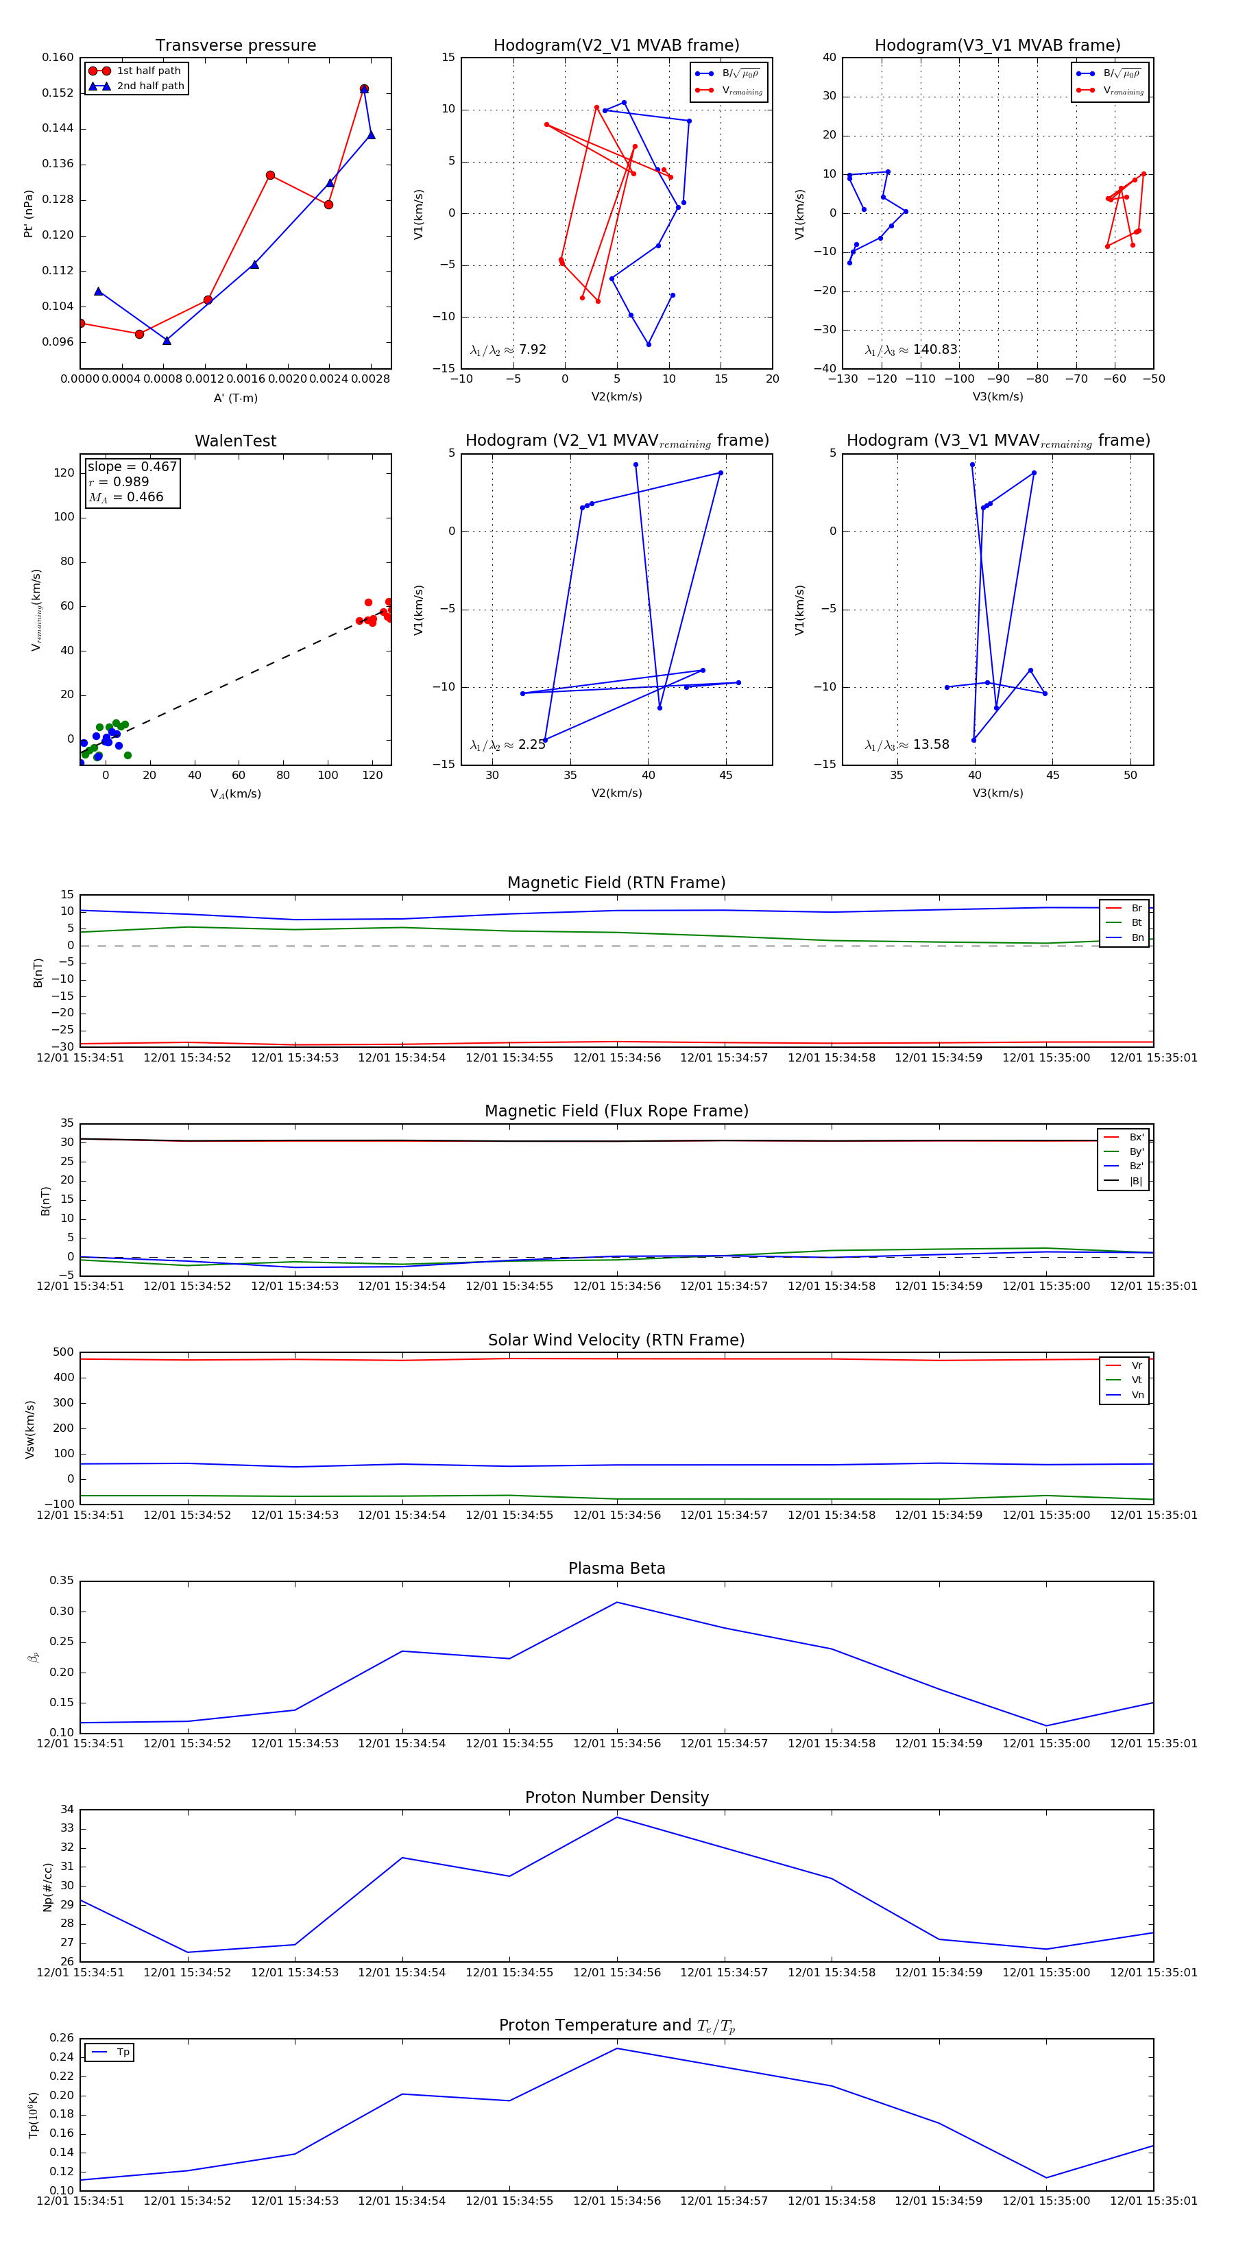The width and height of the screenshot is (1234, 2263).
Task: Click the 'Hodogram (V2_V1 MVAV remaining frame)' title
Action: 616,441
